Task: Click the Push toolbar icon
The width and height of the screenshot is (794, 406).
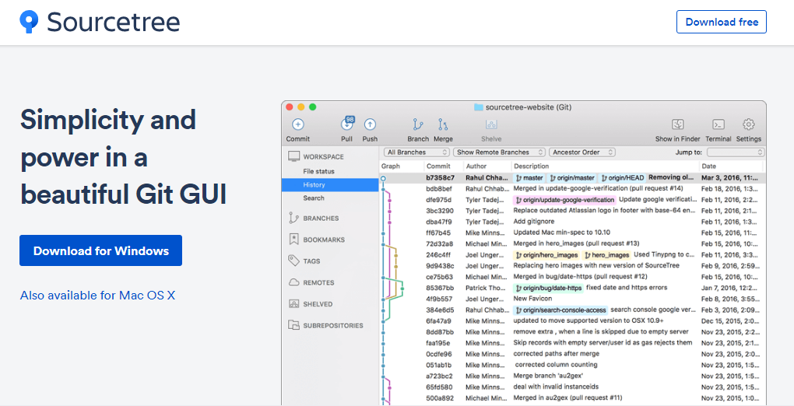Action: (x=371, y=124)
